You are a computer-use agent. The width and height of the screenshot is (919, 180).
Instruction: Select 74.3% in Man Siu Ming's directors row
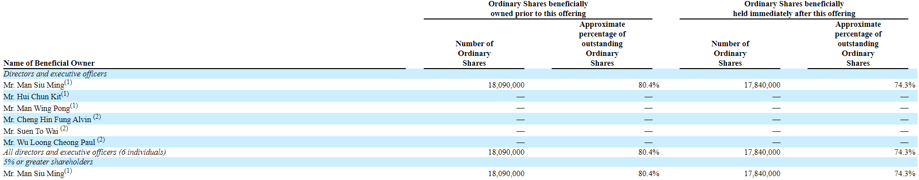point(905,85)
